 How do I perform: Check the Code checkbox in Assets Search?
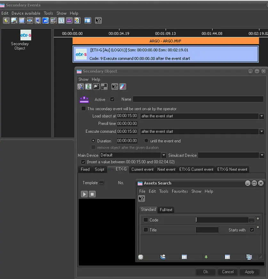pos(146,220)
